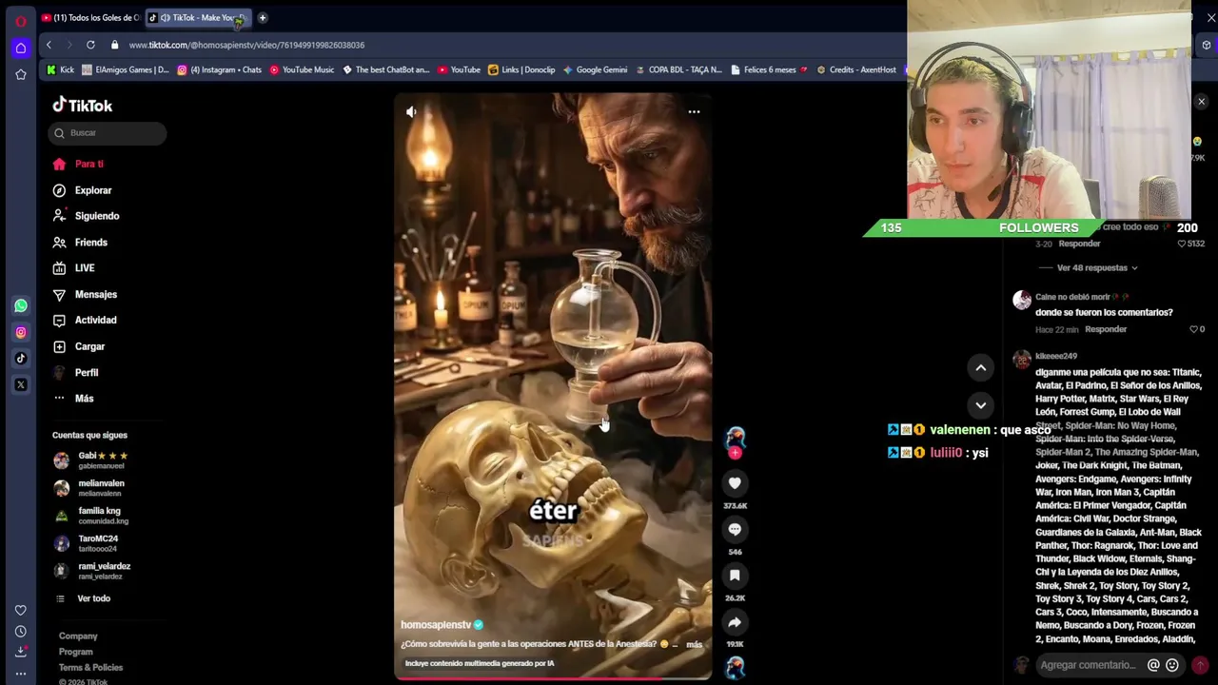Click the address bar URL
Viewport: 1218px width, 685px height.
[246, 45]
